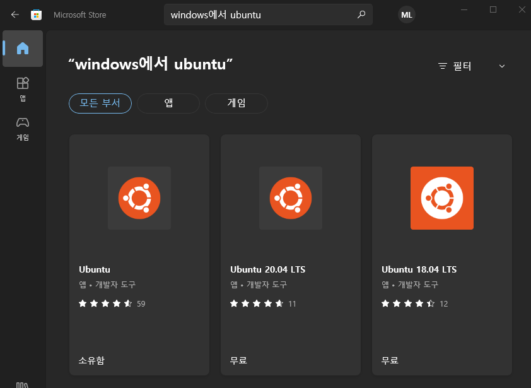Screen dimensions: 531x388
Task: Open the Ubuntu 18.04 LTS title
Action: coord(419,269)
